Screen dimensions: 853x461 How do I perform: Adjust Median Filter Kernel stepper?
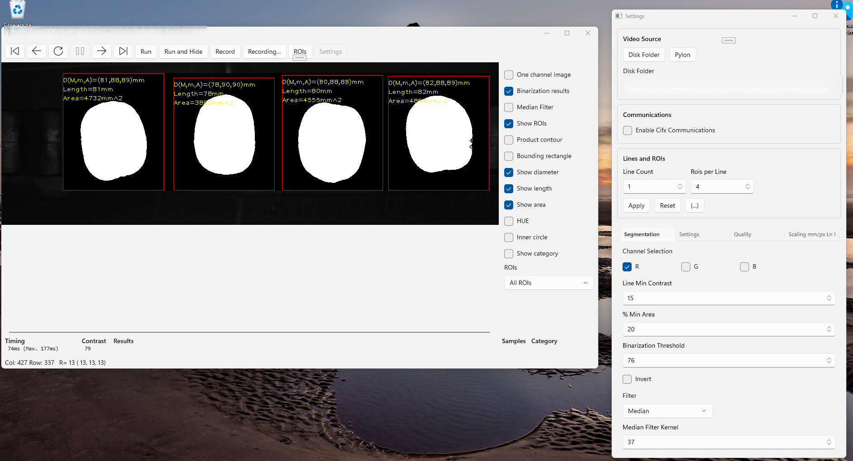829,442
